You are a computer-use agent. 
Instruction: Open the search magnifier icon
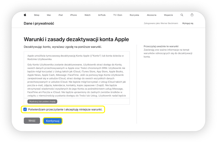[x=182, y=15]
